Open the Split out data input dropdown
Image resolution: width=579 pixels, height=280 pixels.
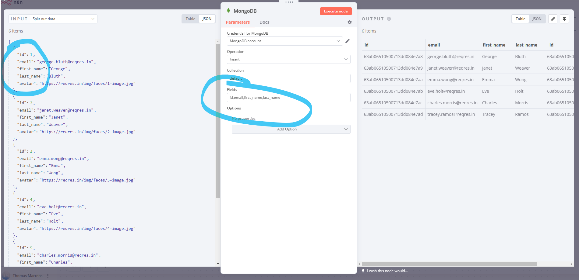pos(64,19)
